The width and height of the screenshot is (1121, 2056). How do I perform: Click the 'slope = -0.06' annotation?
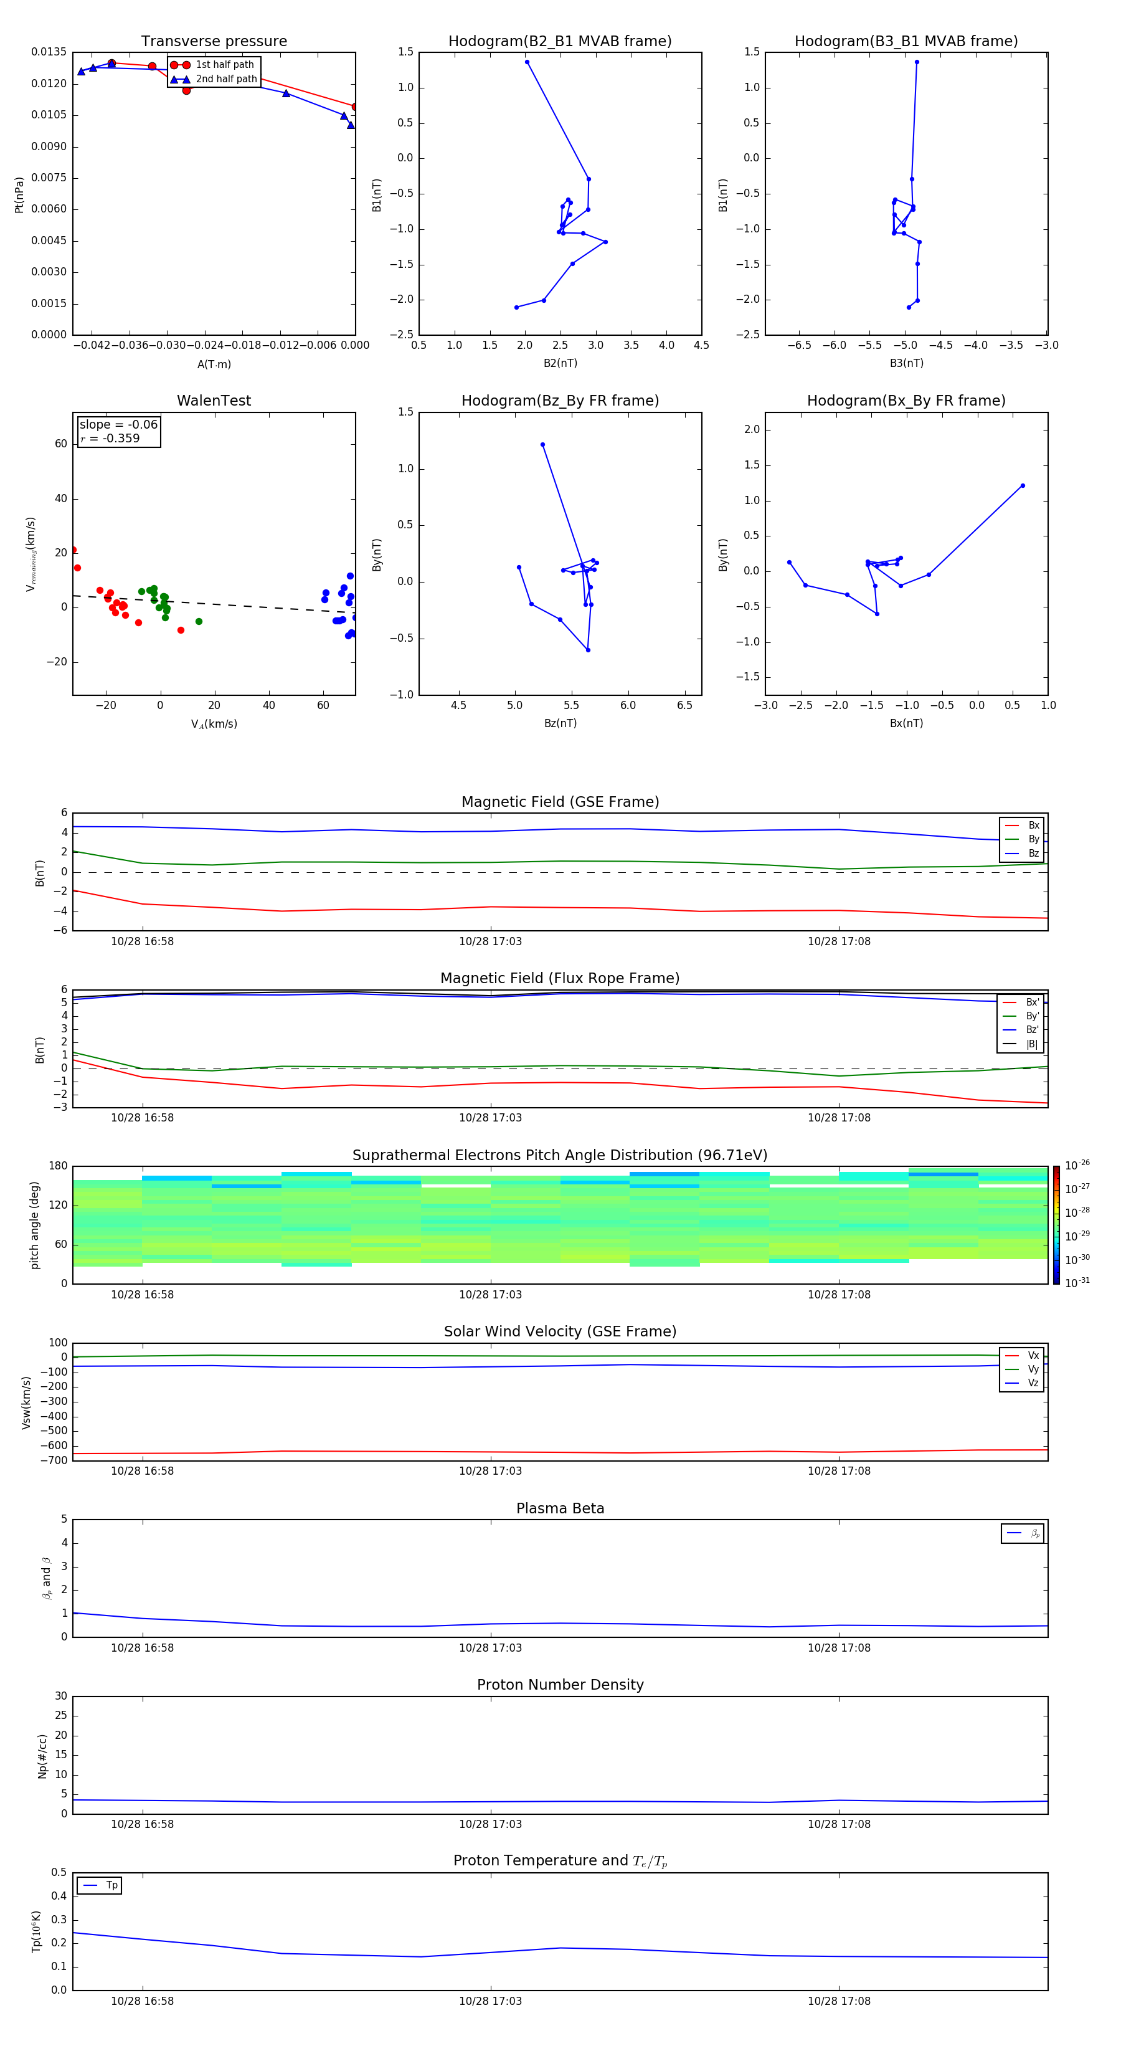click(119, 425)
